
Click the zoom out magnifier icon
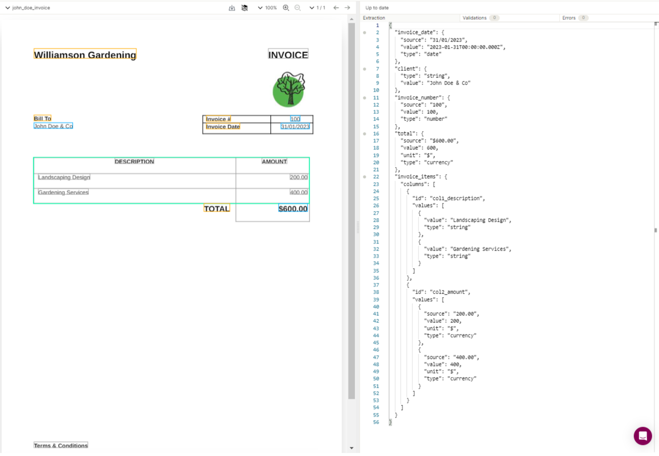click(298, 8)
